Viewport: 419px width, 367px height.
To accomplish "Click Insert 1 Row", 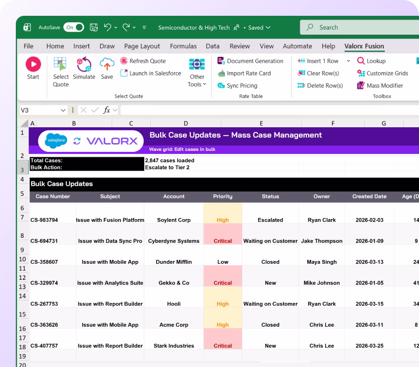I will pyautogui.click(x=318, y=61).
